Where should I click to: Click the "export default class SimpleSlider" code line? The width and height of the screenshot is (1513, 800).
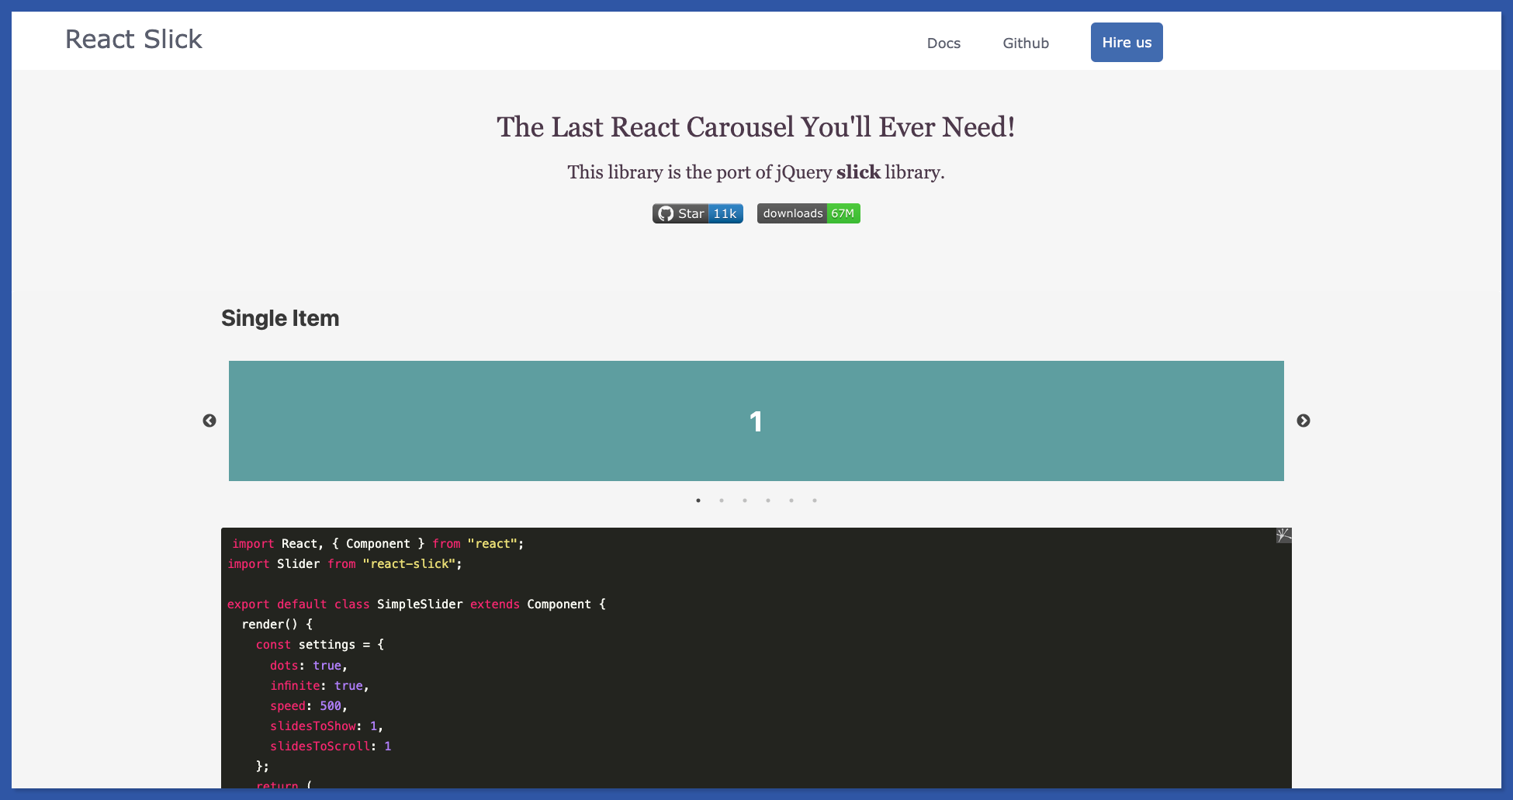coord(417,604)
